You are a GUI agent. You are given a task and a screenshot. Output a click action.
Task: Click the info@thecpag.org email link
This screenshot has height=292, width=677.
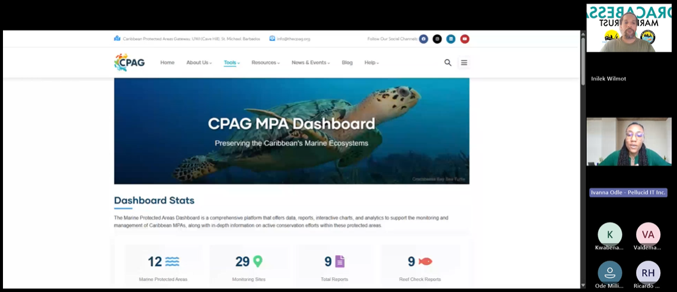[293, 39]
